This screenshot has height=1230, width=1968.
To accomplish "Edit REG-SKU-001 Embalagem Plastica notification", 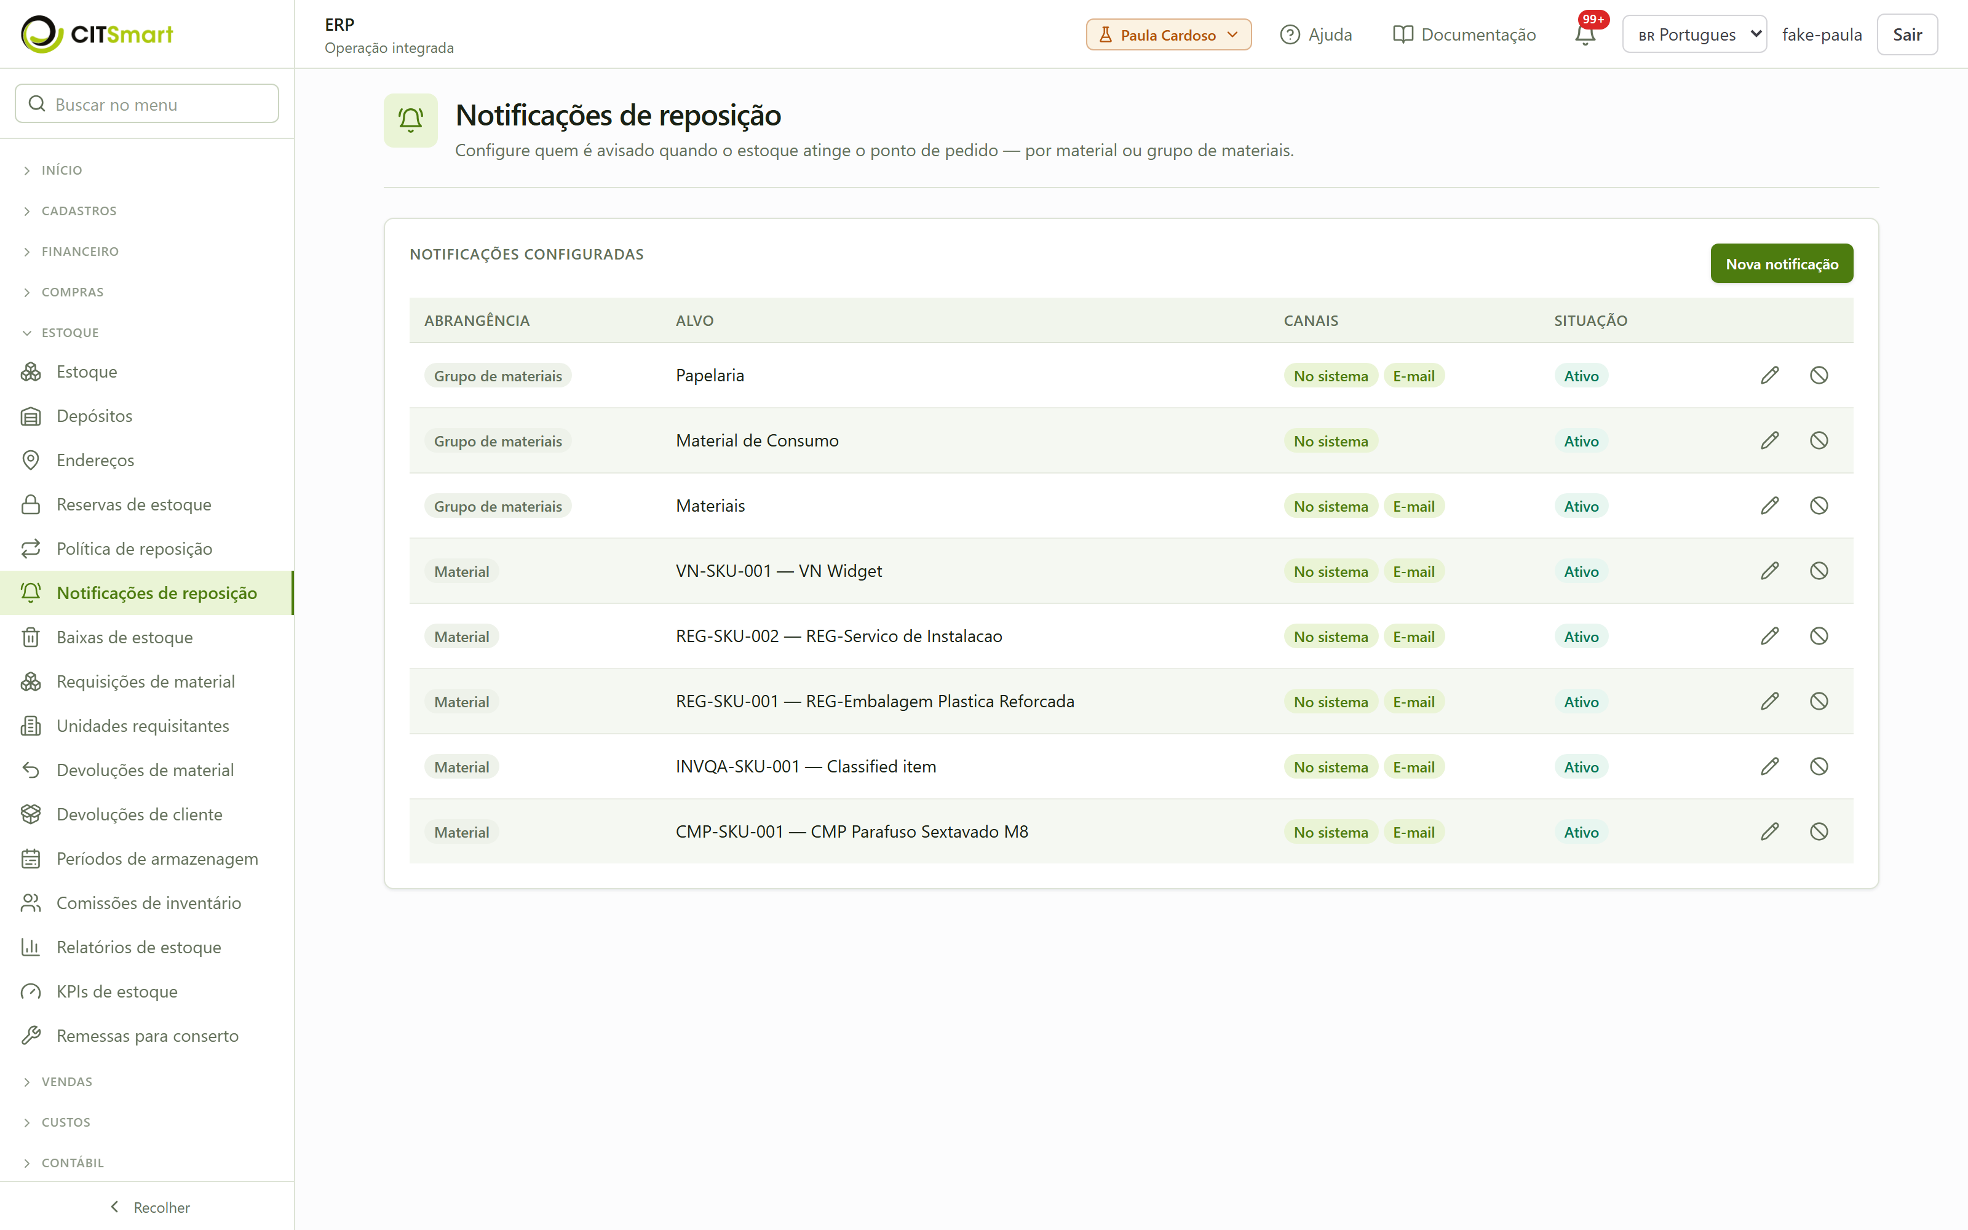I will click(1769, 700).
